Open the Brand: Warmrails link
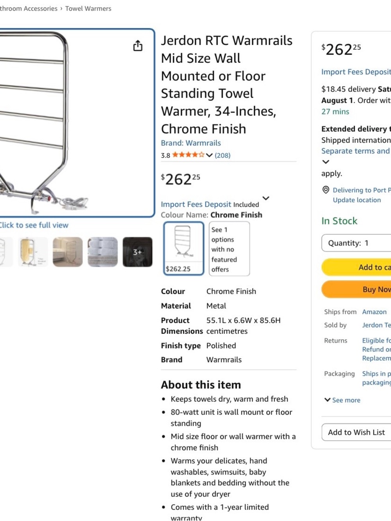Viewport: 391px width, 521px height. [191, 143]
